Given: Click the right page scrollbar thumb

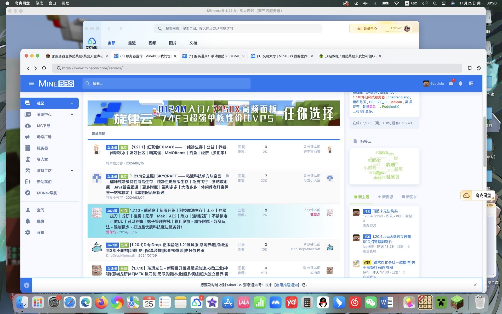Looking at the screenshot, I should click(x=484, y=142).
